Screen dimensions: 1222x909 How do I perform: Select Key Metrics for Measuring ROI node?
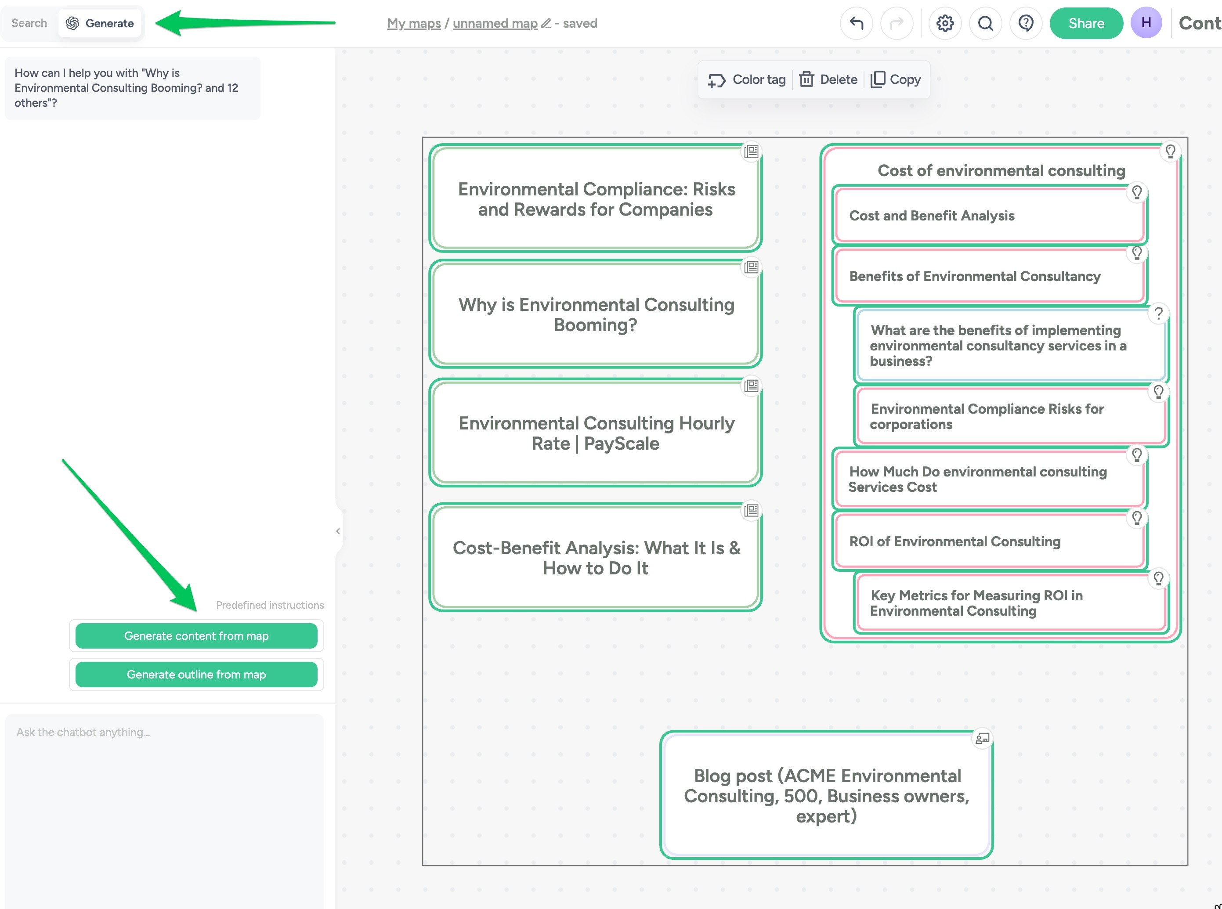1011,603
